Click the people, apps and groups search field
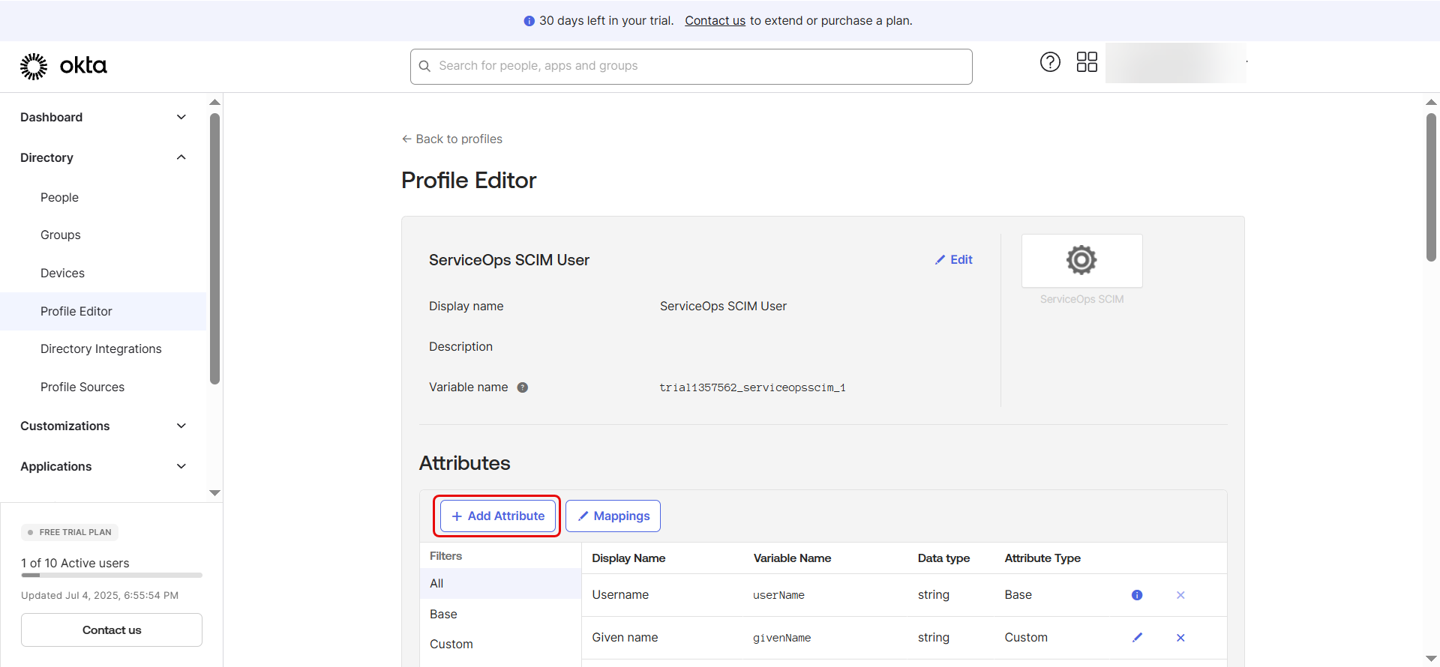1440x667 pixels. [691, 67]
